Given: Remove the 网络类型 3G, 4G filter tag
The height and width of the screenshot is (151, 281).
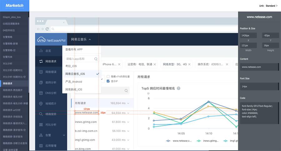Looking at the screenshot, I should point(189,64).
